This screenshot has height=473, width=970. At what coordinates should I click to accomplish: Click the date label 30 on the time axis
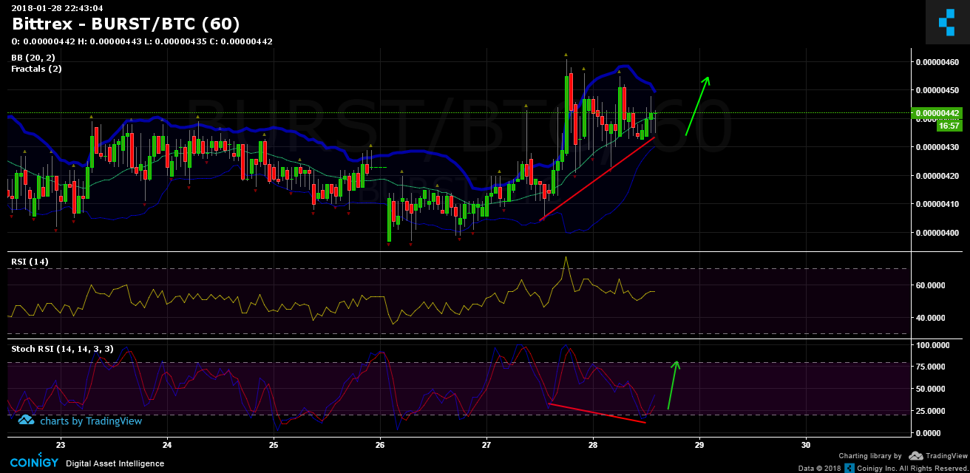[x=806, y=445]
